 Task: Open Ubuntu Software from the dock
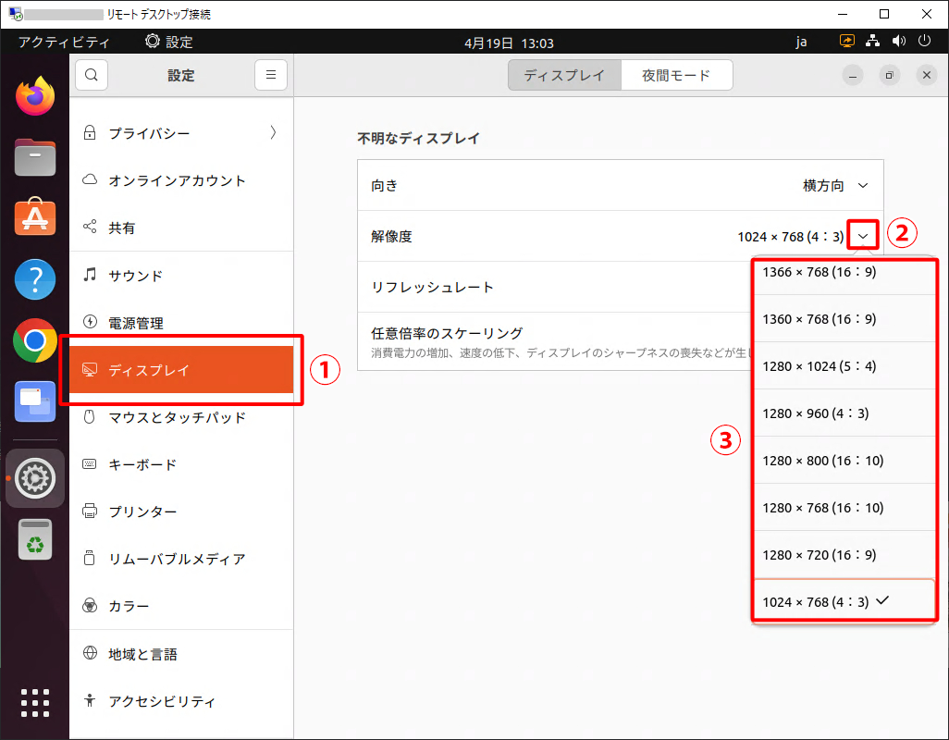35,218
